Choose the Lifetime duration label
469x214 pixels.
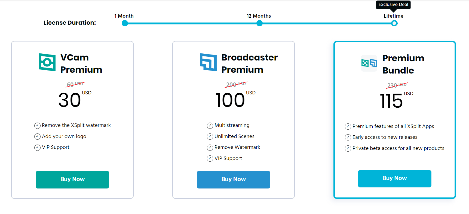[x=393, y=16]
